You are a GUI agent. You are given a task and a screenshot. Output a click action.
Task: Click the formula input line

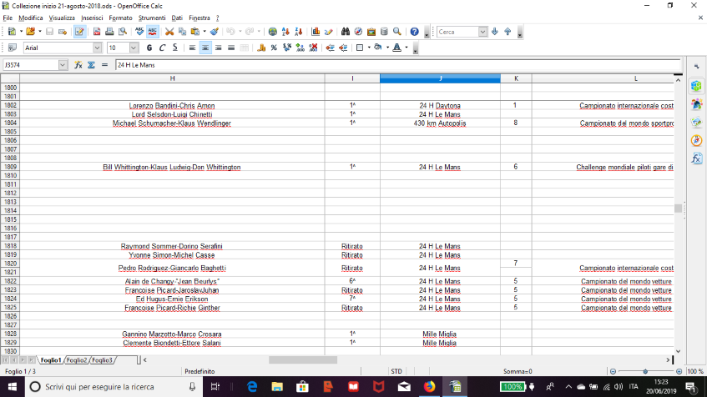tap(397, 65)
